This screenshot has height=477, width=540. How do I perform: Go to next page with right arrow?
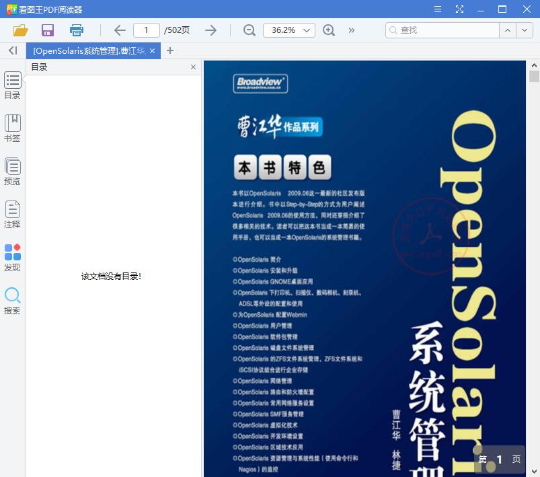tap(210, 30)
